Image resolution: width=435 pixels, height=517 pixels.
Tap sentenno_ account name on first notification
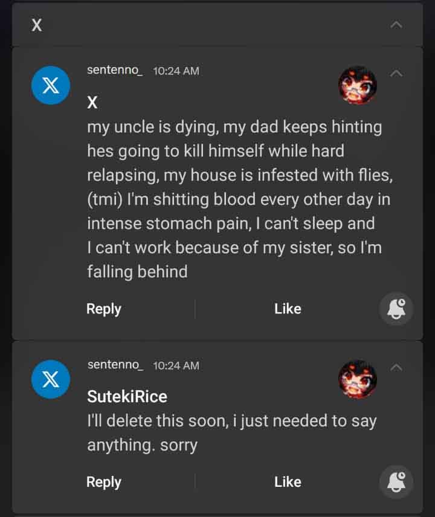(x=115, y=70)
